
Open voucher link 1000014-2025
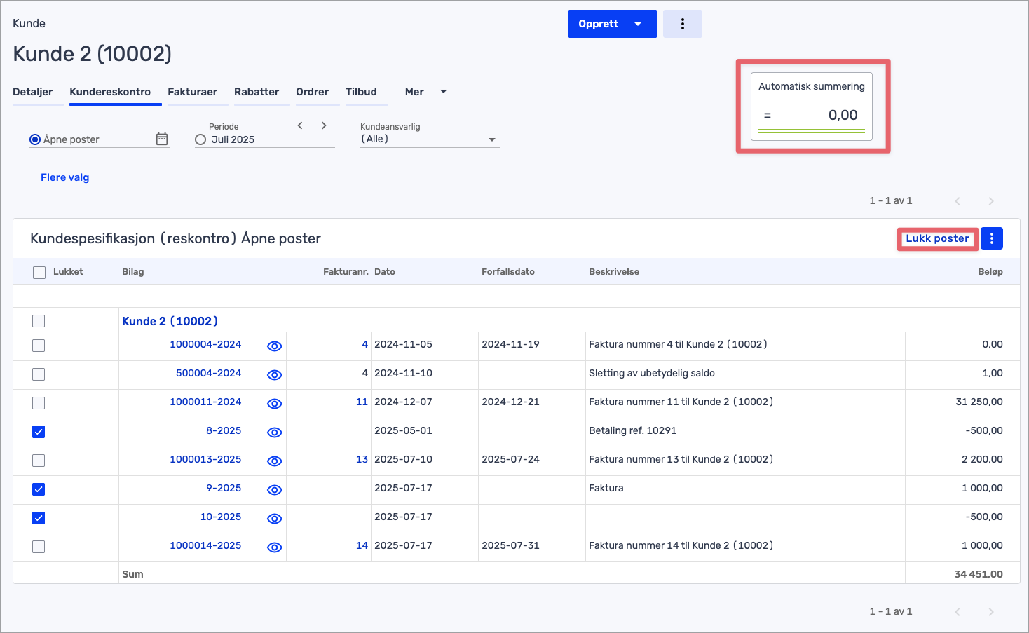tap(205, 545)
